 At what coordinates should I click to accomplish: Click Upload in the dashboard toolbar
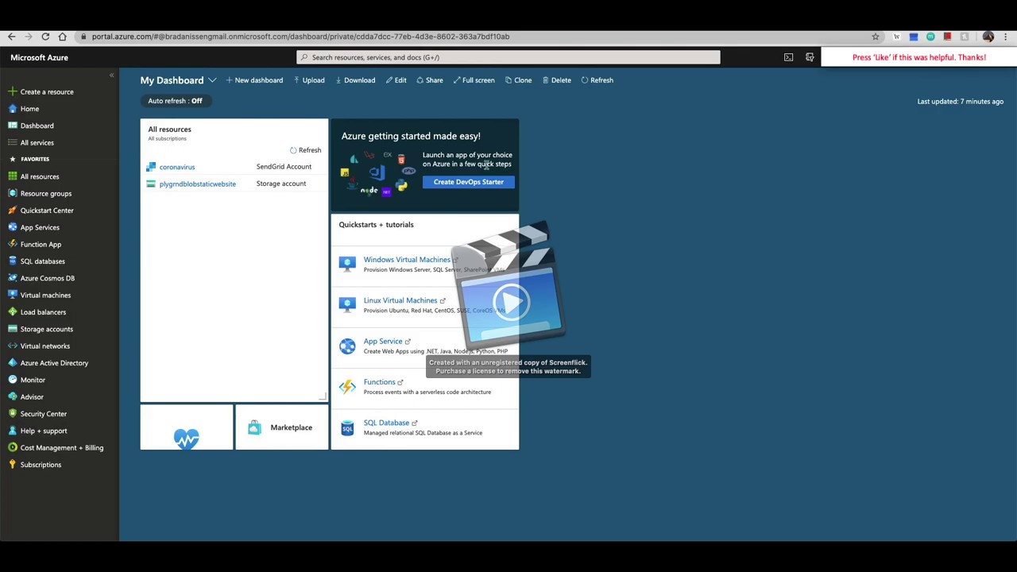(309, 80)
